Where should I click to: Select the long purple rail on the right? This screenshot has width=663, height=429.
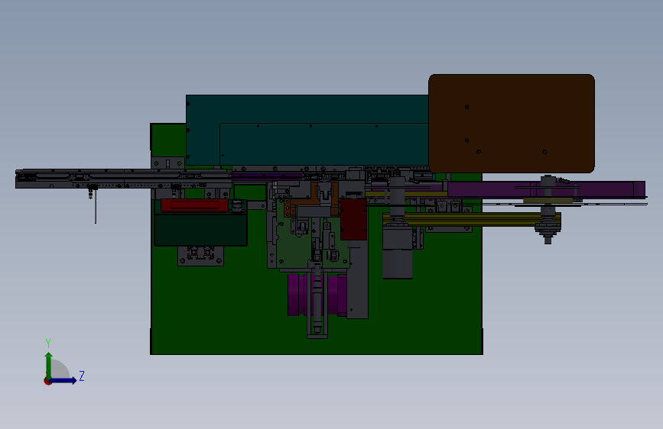click(545, 189)
